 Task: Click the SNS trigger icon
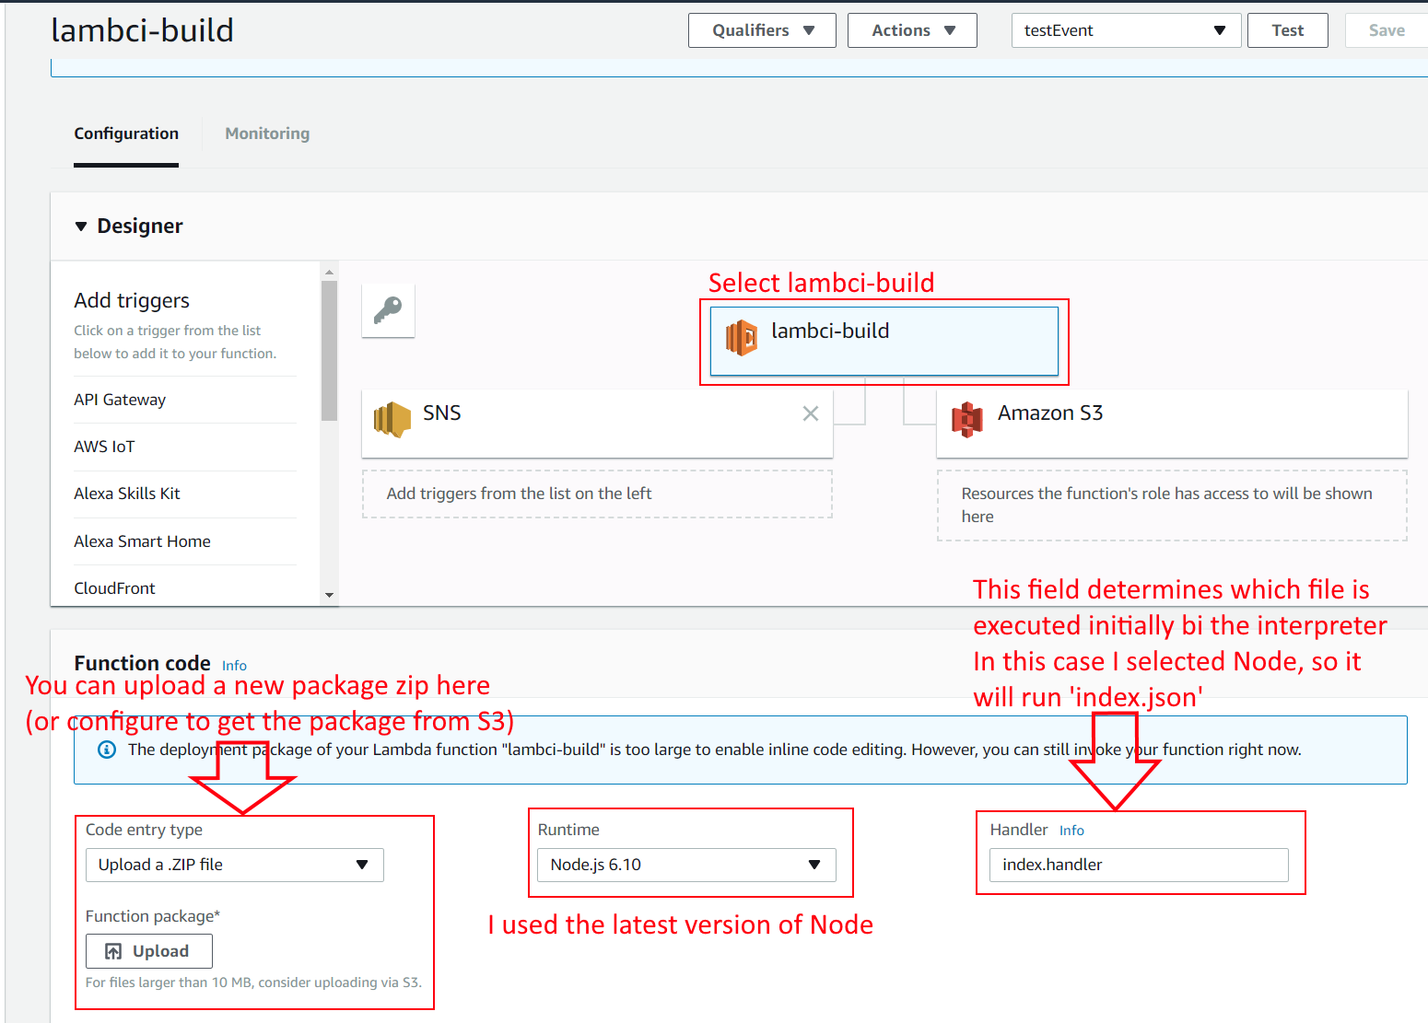(392, 419)
